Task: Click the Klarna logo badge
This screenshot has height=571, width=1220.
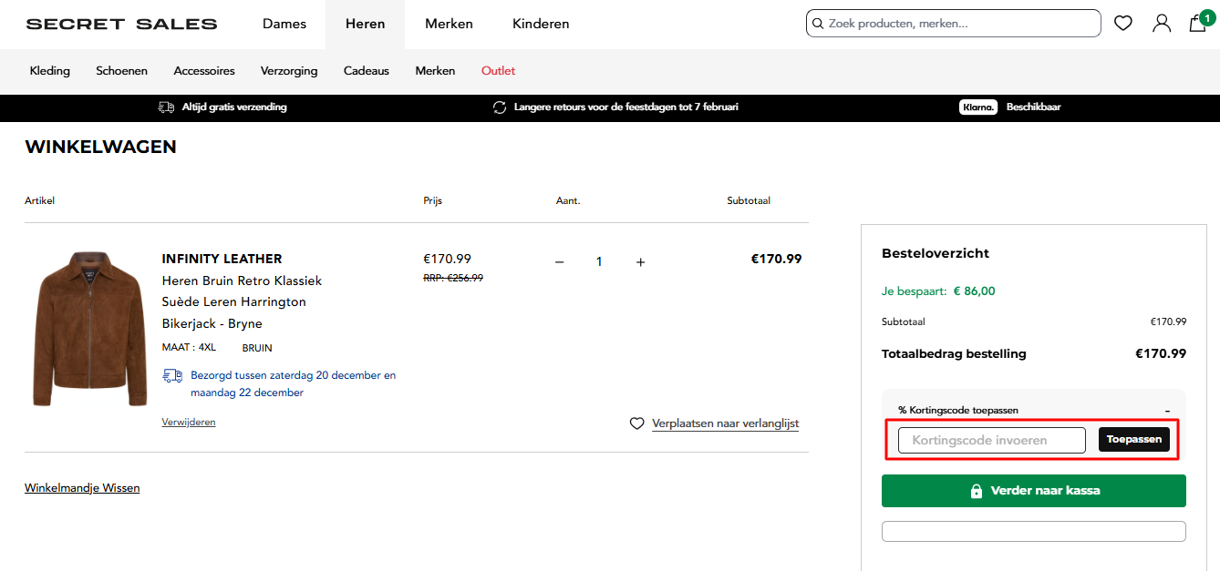Action: 978,107
